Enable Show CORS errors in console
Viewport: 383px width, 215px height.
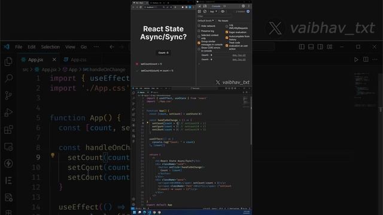tap(199, 49)
